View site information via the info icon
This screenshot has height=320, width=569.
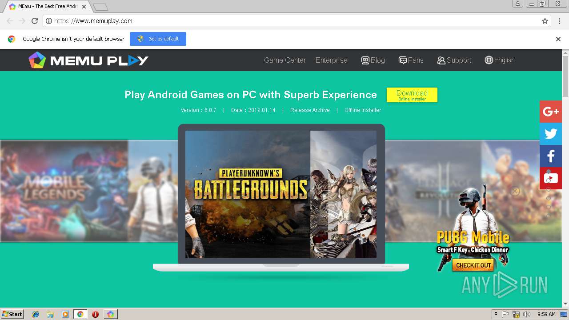(x=49, y=21)
